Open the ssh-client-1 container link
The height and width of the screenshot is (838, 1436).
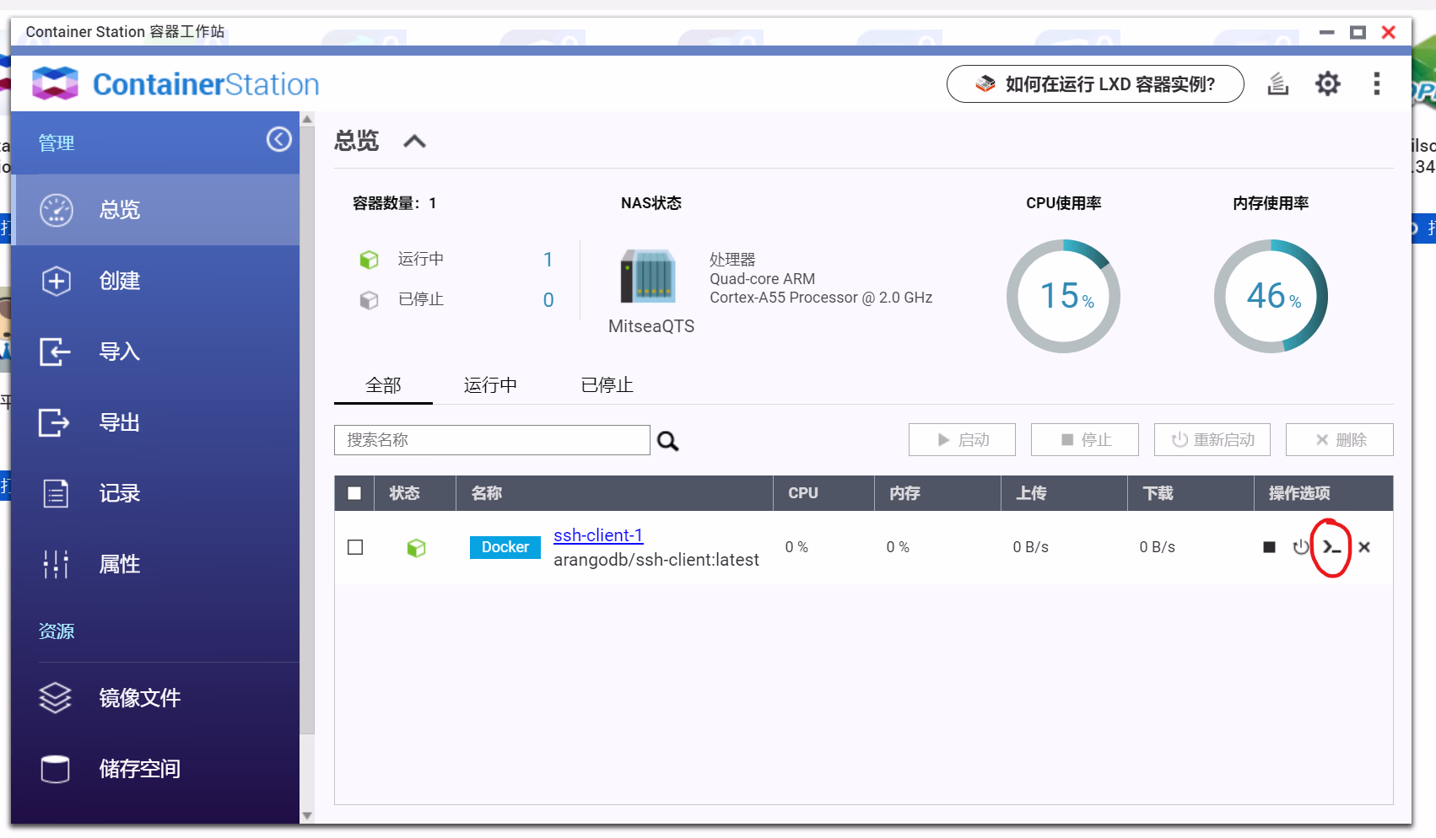coord(597,535)
